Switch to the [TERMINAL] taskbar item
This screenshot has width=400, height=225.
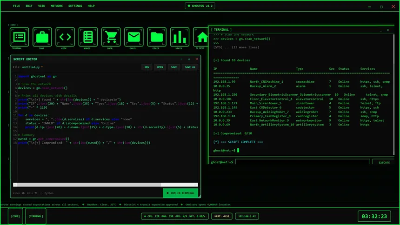click(36, 216)
